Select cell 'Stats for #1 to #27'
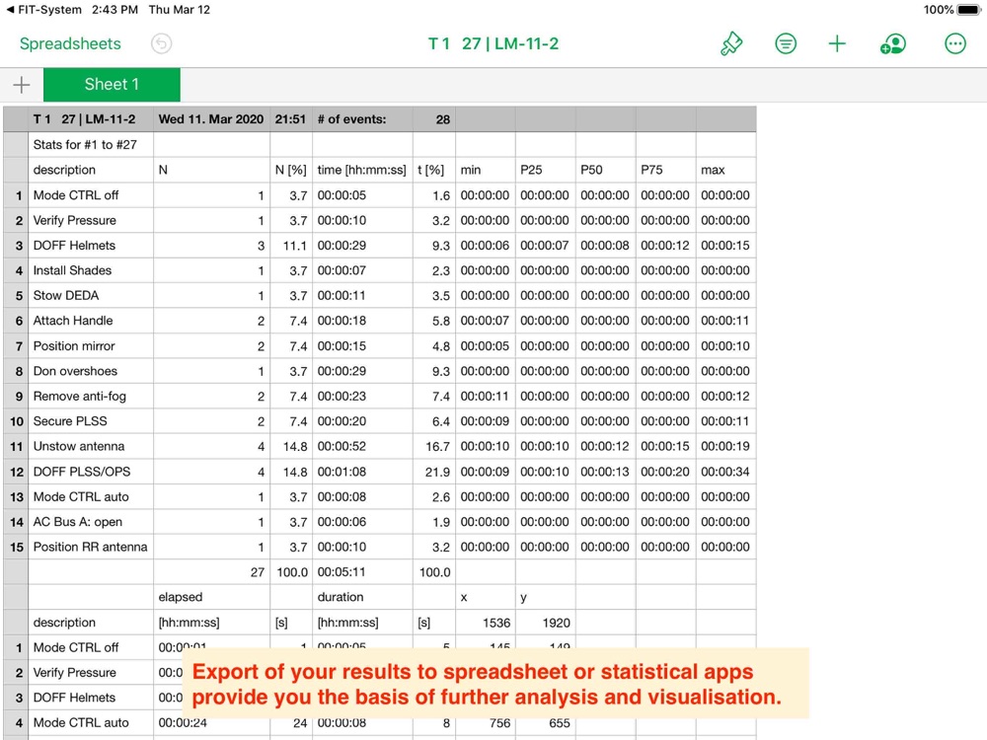 (x=91, y=145)
